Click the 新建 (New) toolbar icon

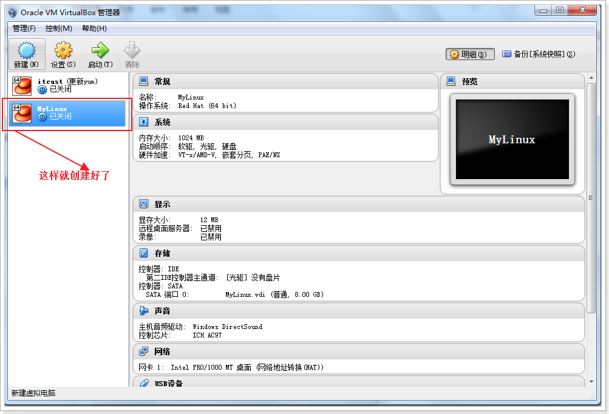pyautogui.click(x=26, y=50)
